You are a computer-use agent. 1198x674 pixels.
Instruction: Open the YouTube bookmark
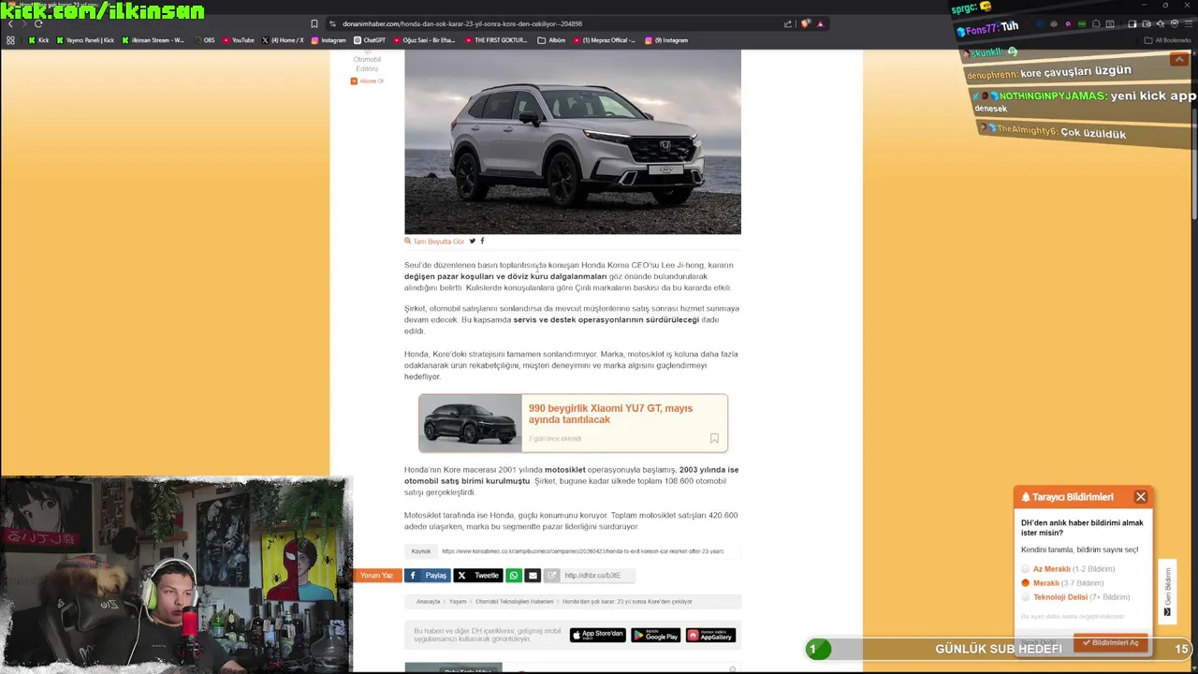pyautogui.click(x=239, y=40)
